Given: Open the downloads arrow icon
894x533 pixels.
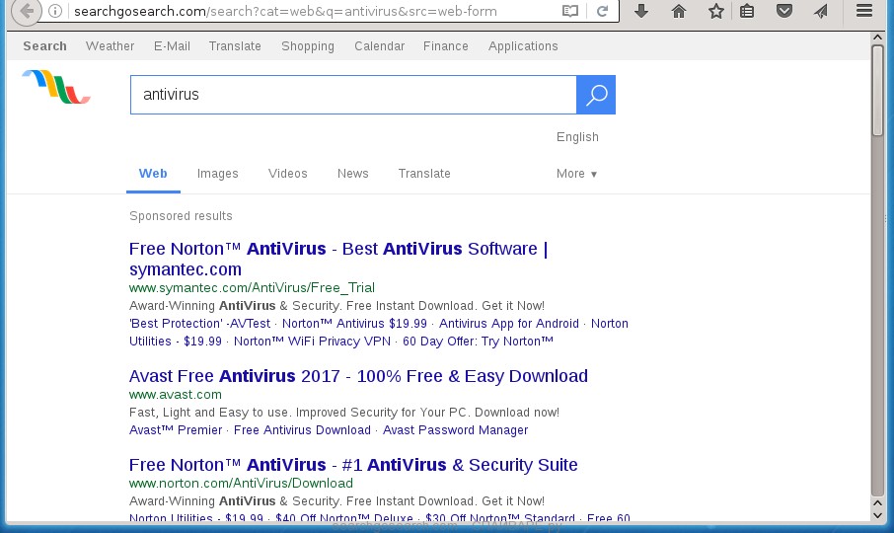Looking at the screenshot, I should [641, 12].
